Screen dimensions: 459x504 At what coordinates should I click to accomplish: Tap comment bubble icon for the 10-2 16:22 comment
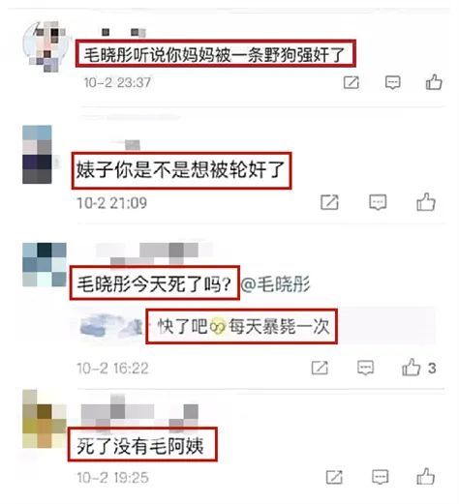click(x=366, y=368)
